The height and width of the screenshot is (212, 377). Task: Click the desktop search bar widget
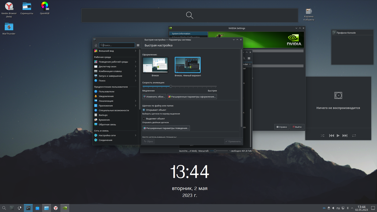coord(189,15)
